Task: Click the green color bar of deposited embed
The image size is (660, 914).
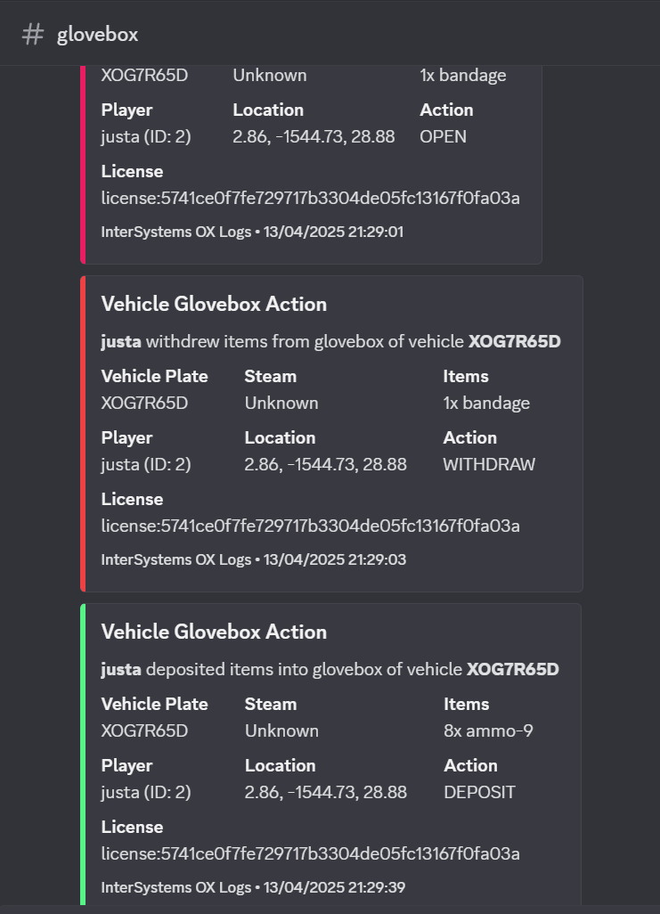Action: (x=83, y=755)
